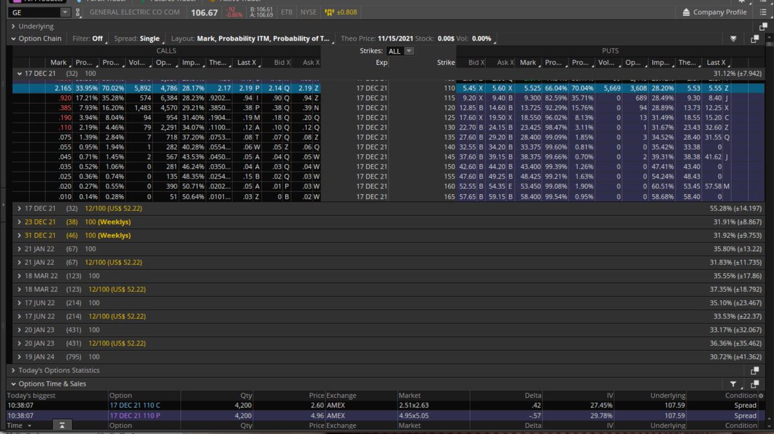Click the symbol link chain icon beside GE
The height and width of the screenshot is (434, 774).
pyautogui.click(x=78, y=12)
